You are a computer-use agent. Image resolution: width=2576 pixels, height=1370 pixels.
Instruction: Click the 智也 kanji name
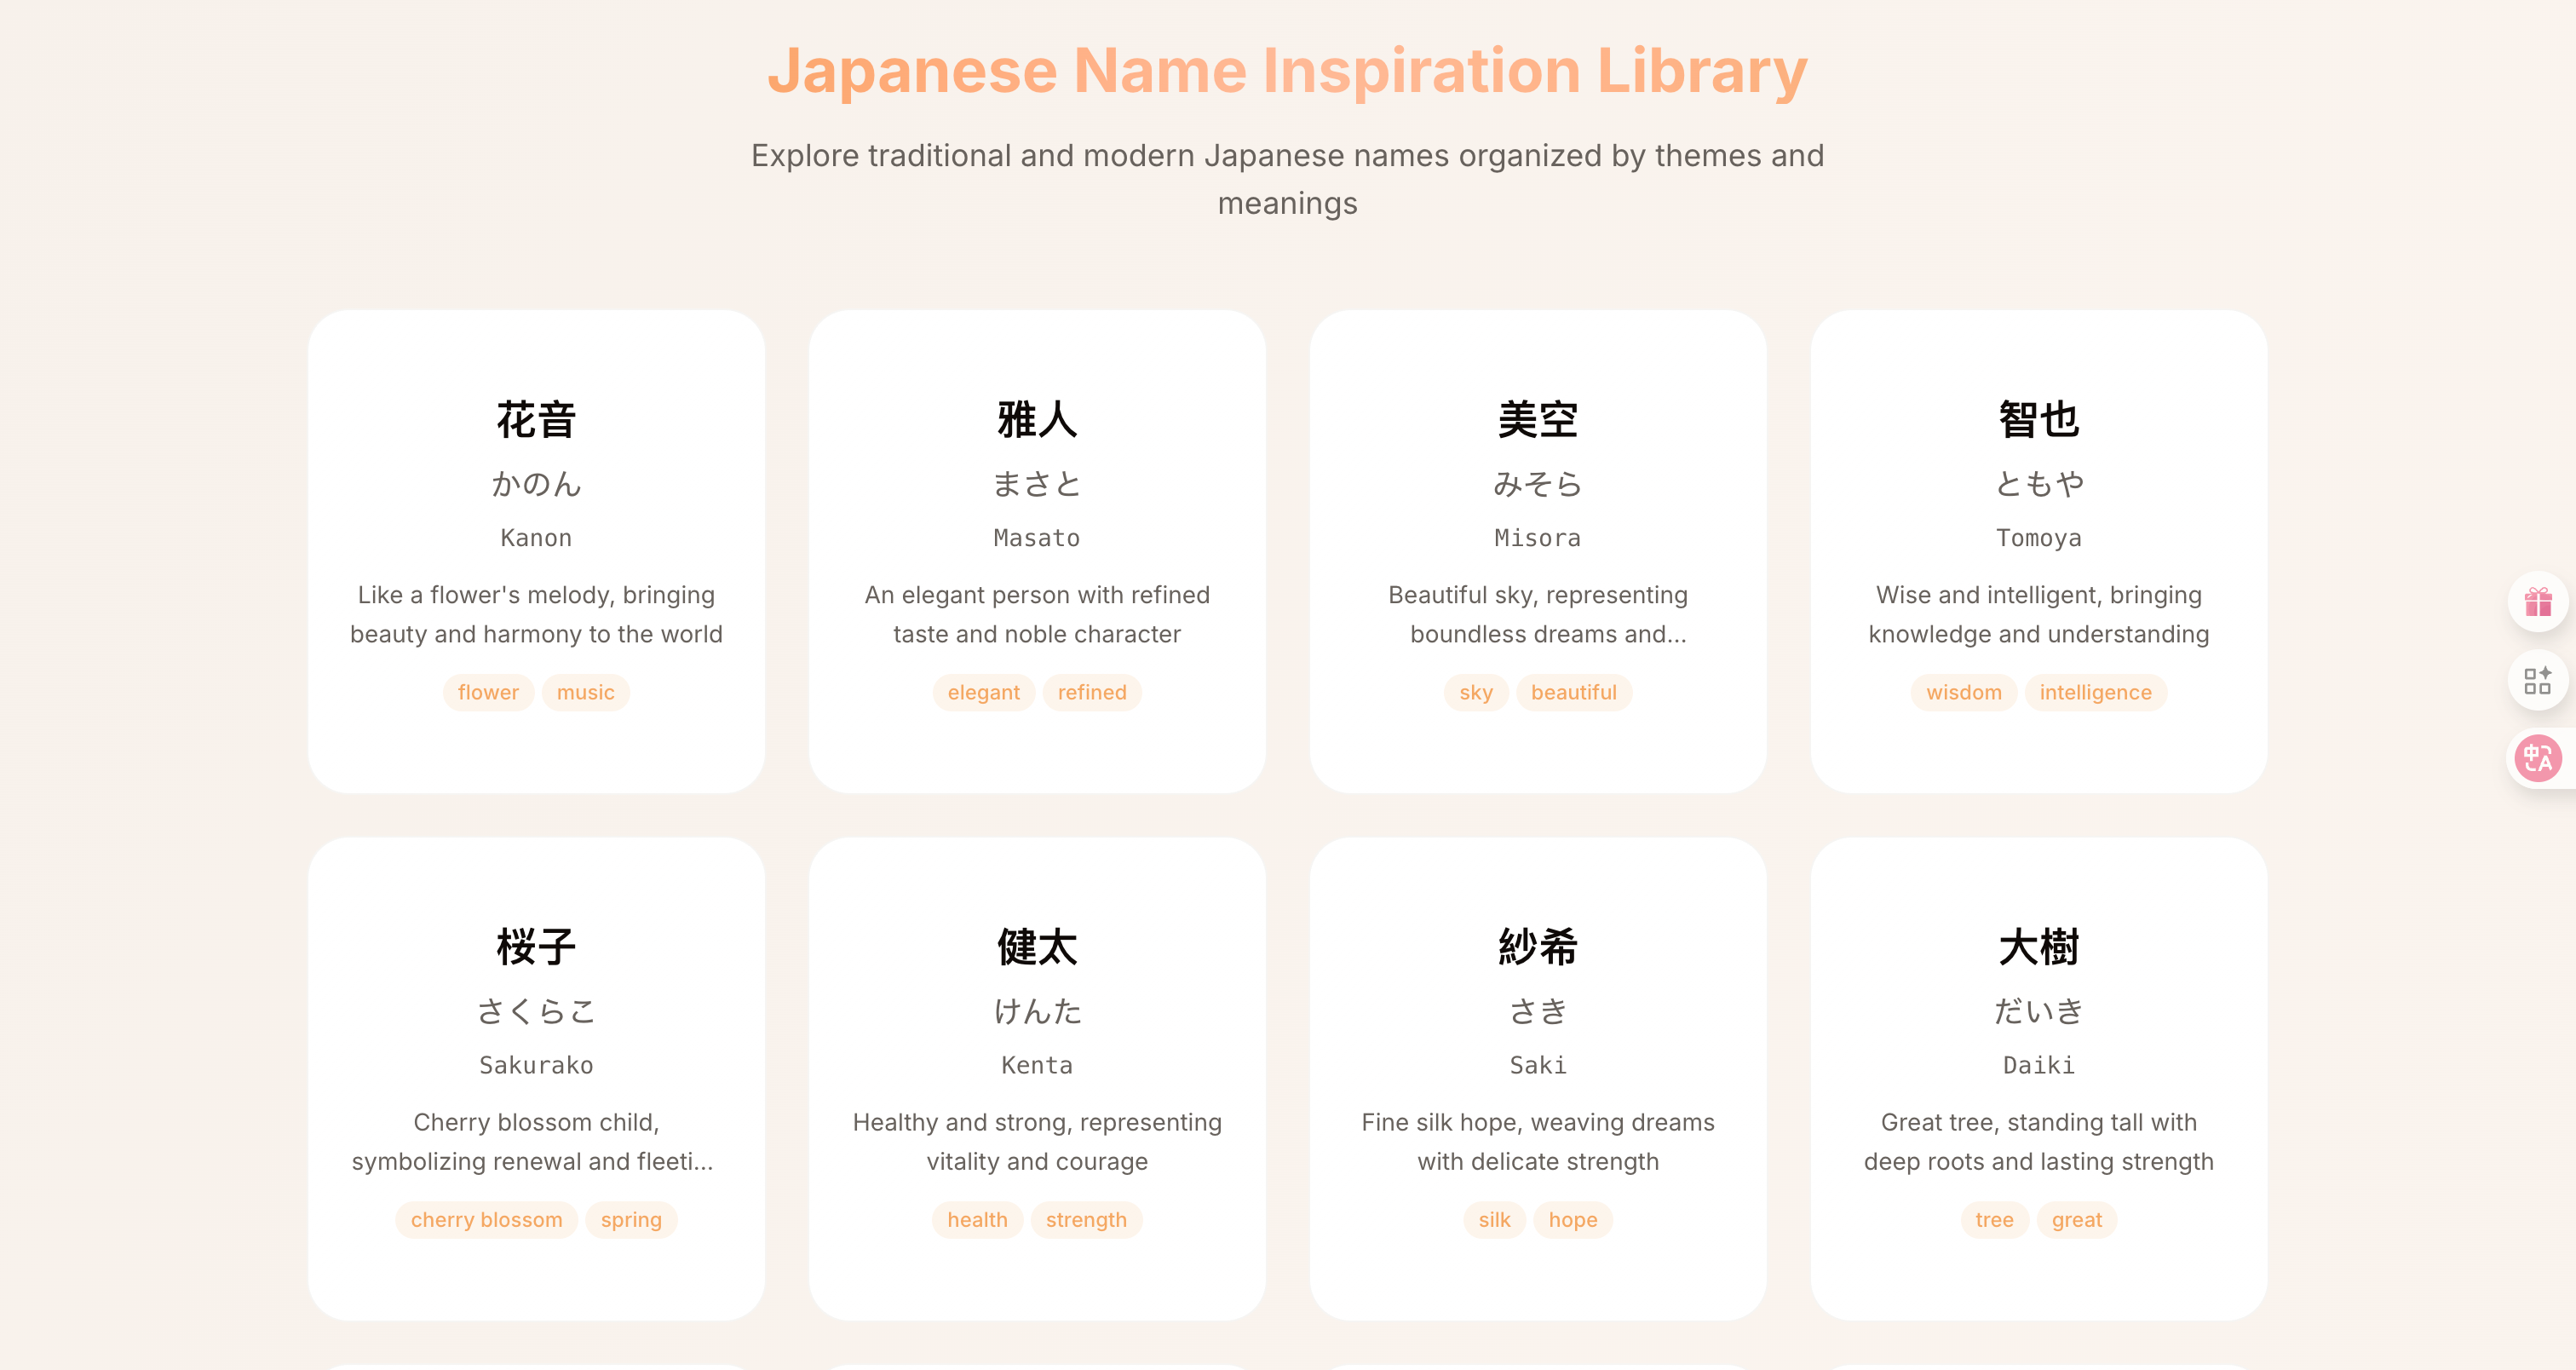(x=2039, y=419)
